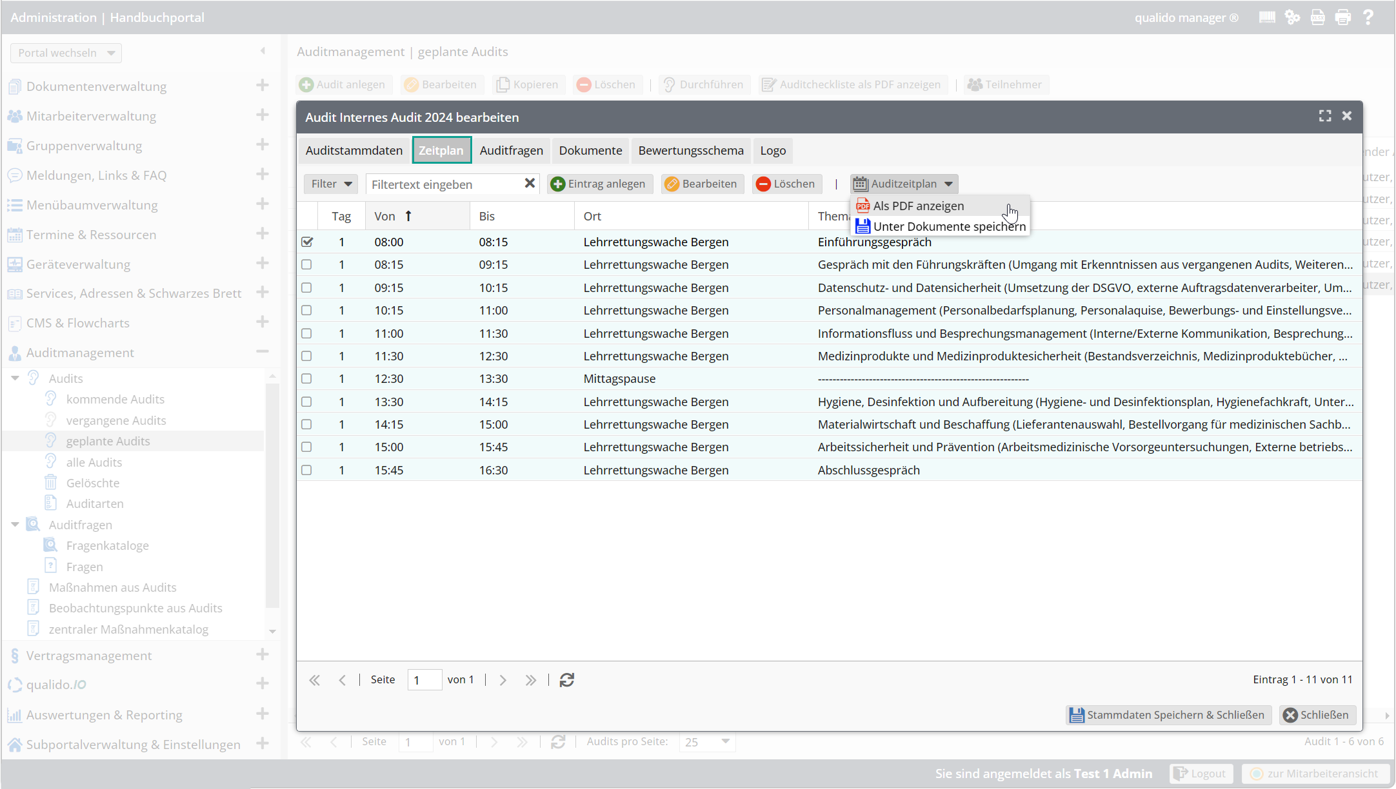Open the Portal wechseln dropdown
Image resolution: width=1396 pixels, height=789 pixels.
pos(66,53)
